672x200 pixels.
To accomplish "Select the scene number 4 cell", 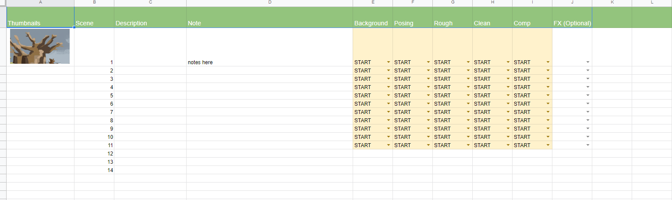I will pos(94,87).
